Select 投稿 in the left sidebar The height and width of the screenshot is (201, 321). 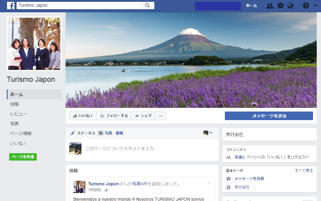click(14, 104)
